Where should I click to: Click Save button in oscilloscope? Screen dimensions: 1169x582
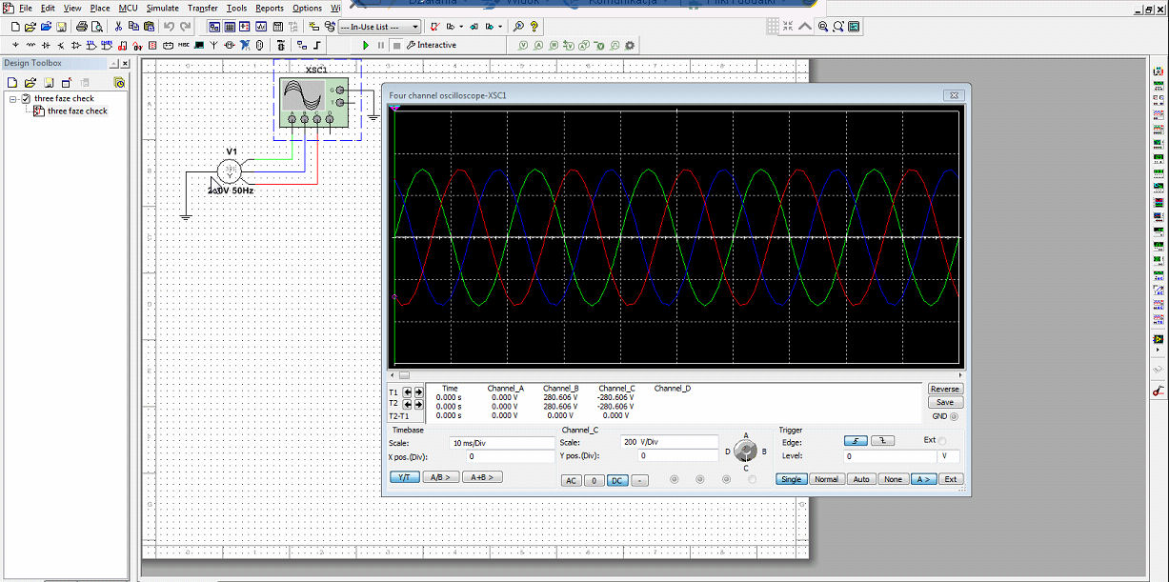coord(945,402)
